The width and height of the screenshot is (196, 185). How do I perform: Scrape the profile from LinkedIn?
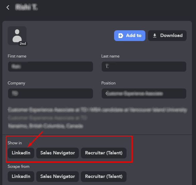tap(21, 177)
